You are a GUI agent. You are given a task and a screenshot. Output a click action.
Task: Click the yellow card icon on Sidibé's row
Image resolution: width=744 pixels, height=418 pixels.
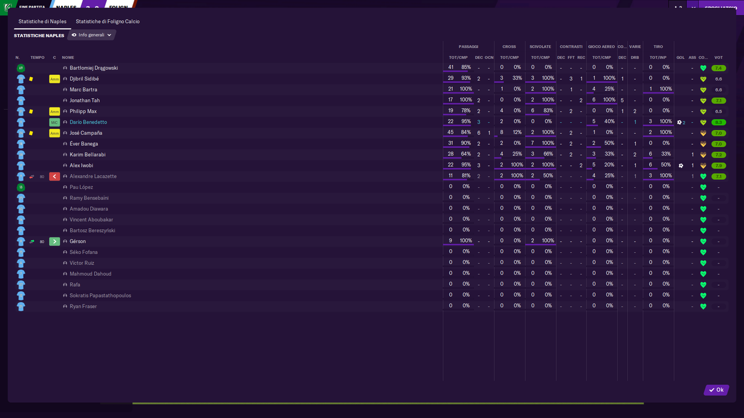[x=31, y=79]
